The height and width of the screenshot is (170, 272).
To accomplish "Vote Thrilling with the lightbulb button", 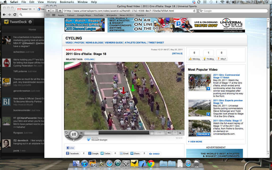I will coord(209,59).
